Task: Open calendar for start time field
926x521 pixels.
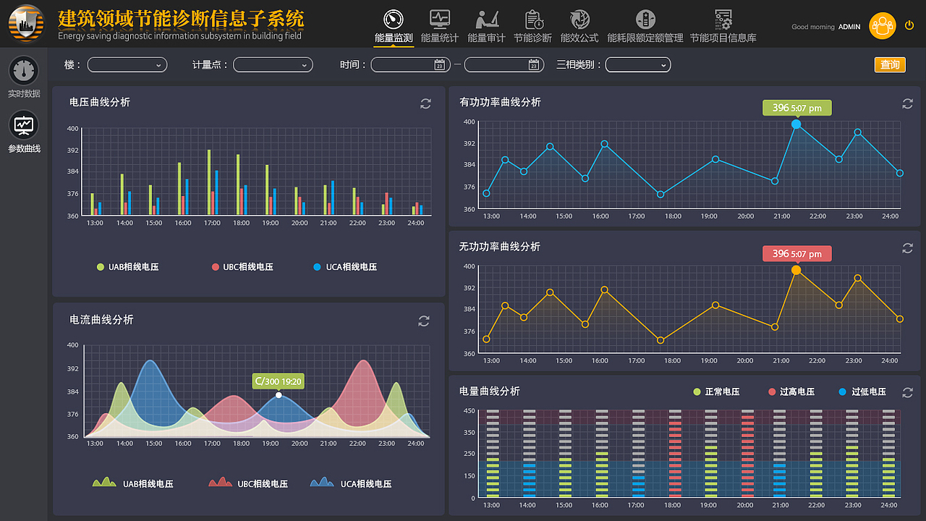Action: (439, 65)
